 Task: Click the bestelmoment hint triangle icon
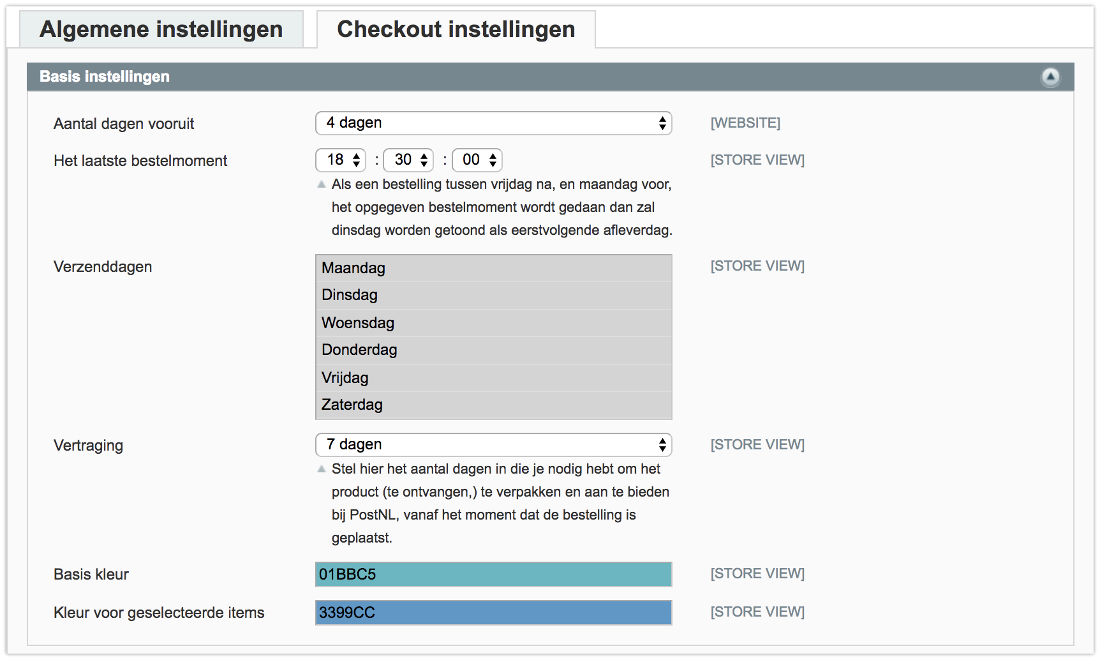(322, 184)
